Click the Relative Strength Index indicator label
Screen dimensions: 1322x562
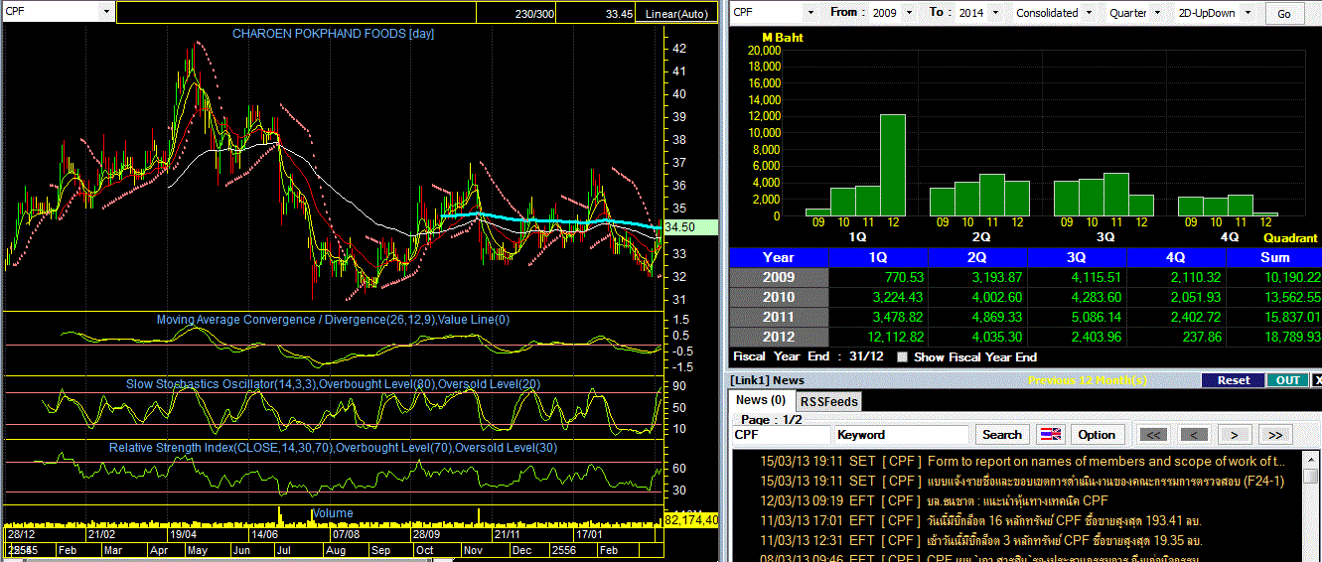(x=333, y=449)
